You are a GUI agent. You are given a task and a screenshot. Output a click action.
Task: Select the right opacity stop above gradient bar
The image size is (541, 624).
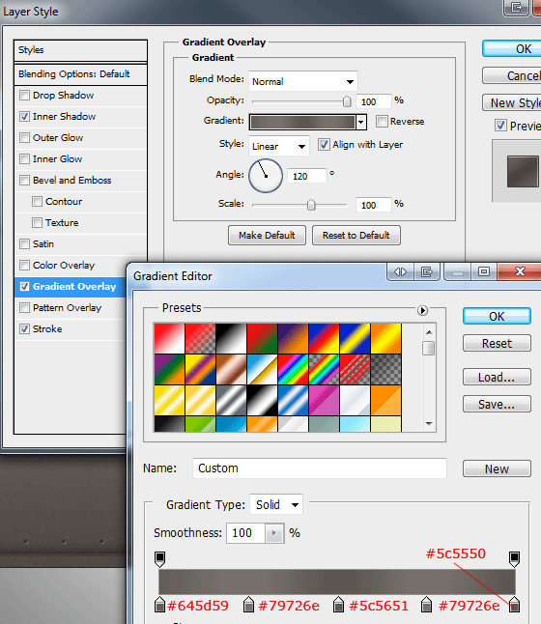[x=514, y=559]
